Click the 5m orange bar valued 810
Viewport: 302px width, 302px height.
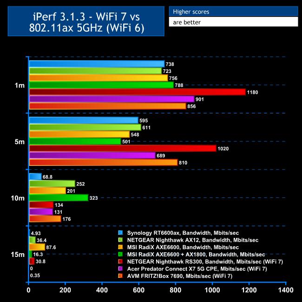(x=104, y=163)
